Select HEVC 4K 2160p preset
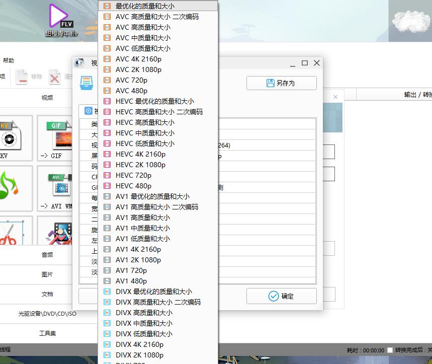This screenshot has width=432, height=364. point(158,154)
